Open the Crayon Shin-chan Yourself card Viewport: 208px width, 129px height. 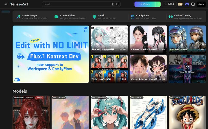148,69
